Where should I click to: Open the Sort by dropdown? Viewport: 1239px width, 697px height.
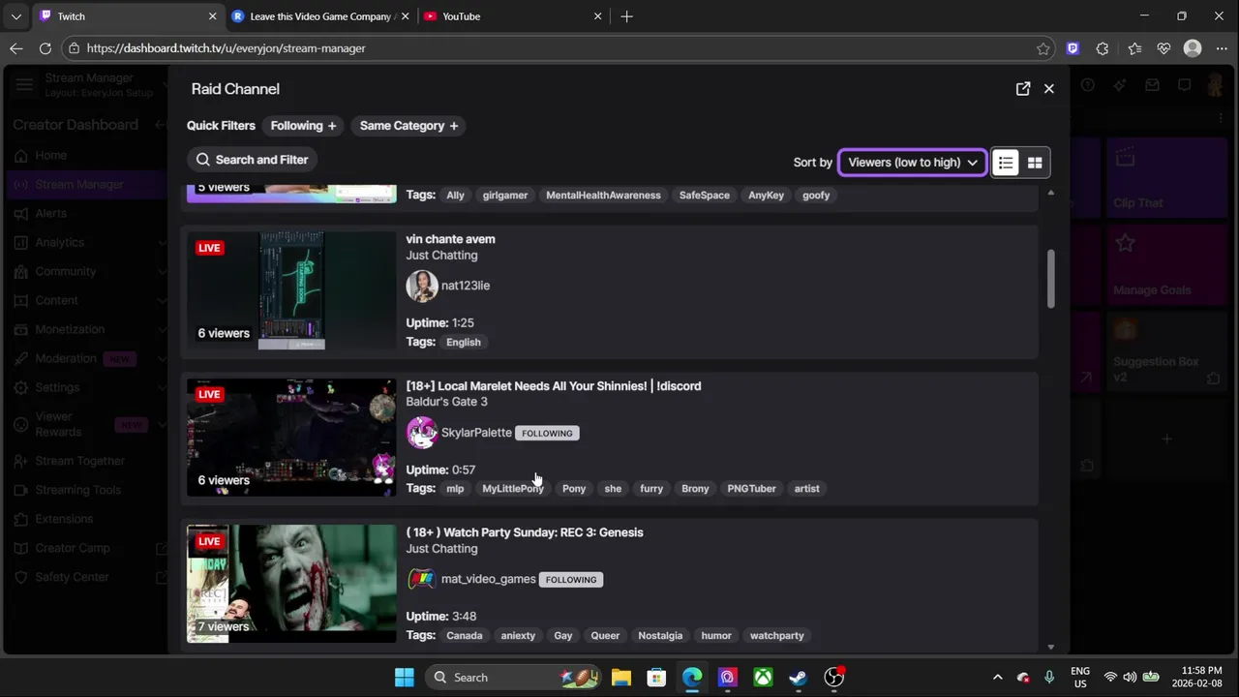(x=913, y=163)
